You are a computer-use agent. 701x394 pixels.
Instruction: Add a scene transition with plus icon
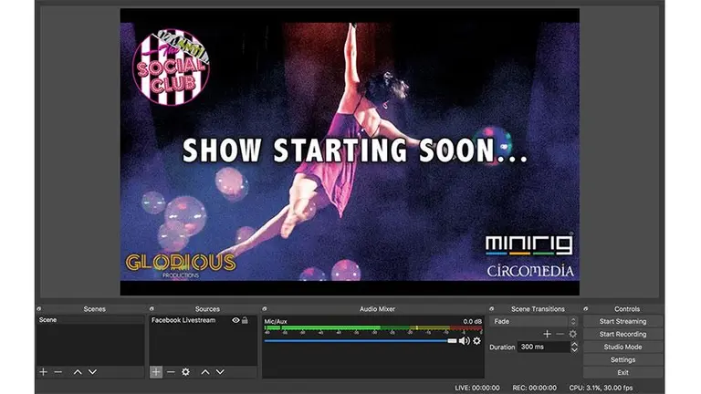[x=548, y=334]
